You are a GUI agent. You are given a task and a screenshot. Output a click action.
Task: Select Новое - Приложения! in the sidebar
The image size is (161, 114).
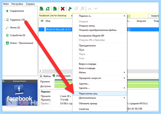[21, 43]
